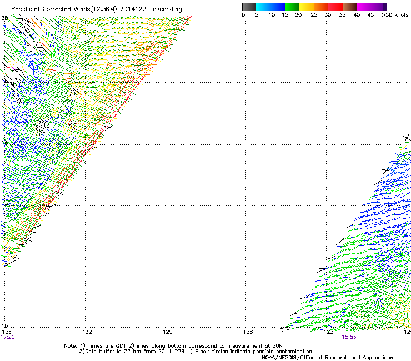The image size is (411, 361).
Task: Click the latitude label '14'
Action: (x=4, y=204)
